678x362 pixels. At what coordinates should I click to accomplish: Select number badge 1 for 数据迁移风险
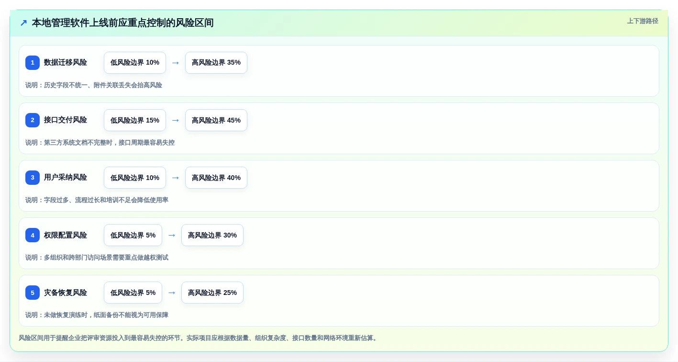[33, 63]
